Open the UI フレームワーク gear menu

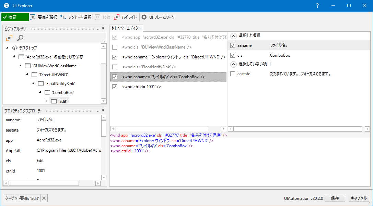coord(158,17)
